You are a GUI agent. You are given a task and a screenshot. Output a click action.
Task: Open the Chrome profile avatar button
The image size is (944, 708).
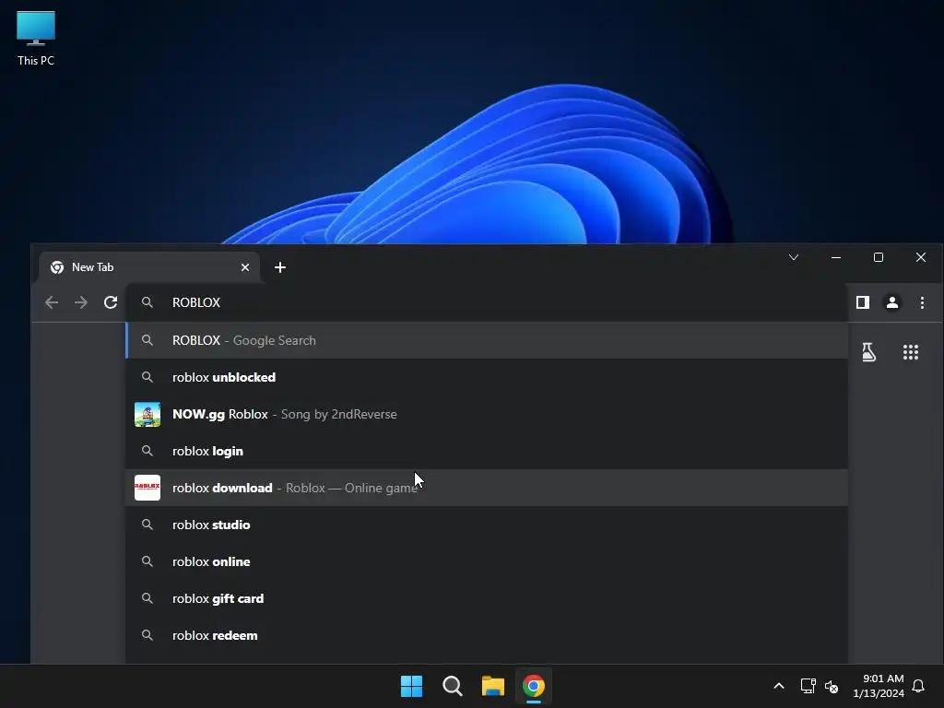[x=892, y=302]
